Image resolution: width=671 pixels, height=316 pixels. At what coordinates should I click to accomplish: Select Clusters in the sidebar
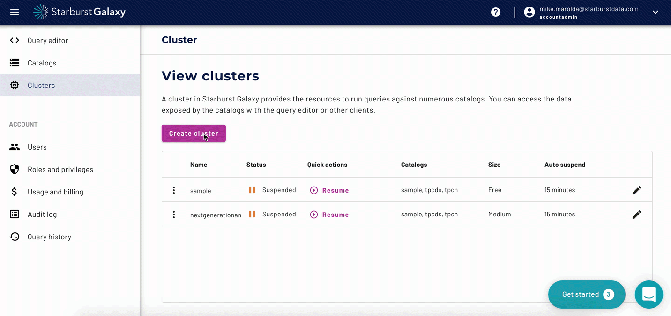pos(70,85)
